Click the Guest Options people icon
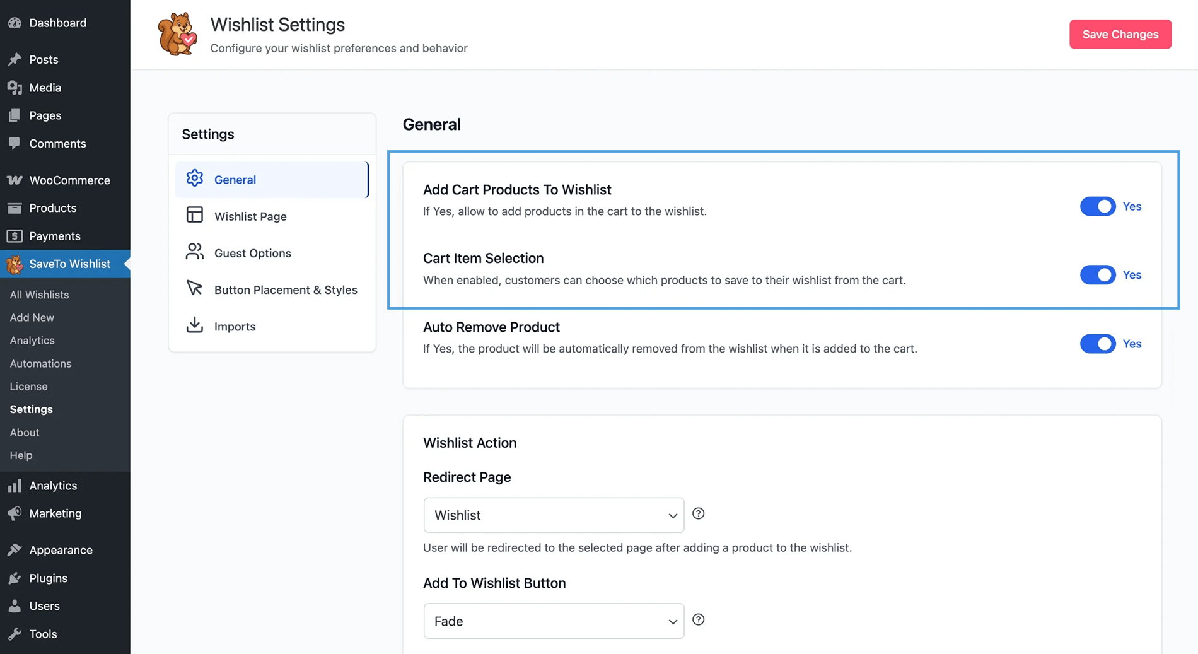Viewport: 1198px width, 654px height. [194, 252]
